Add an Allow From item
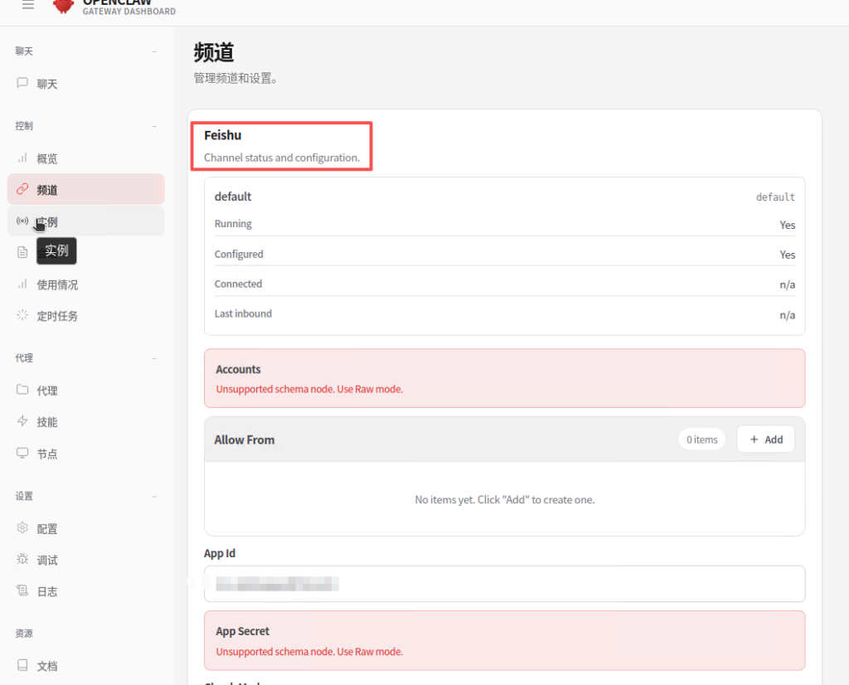 pyautogui.click(x=765, y=440)
